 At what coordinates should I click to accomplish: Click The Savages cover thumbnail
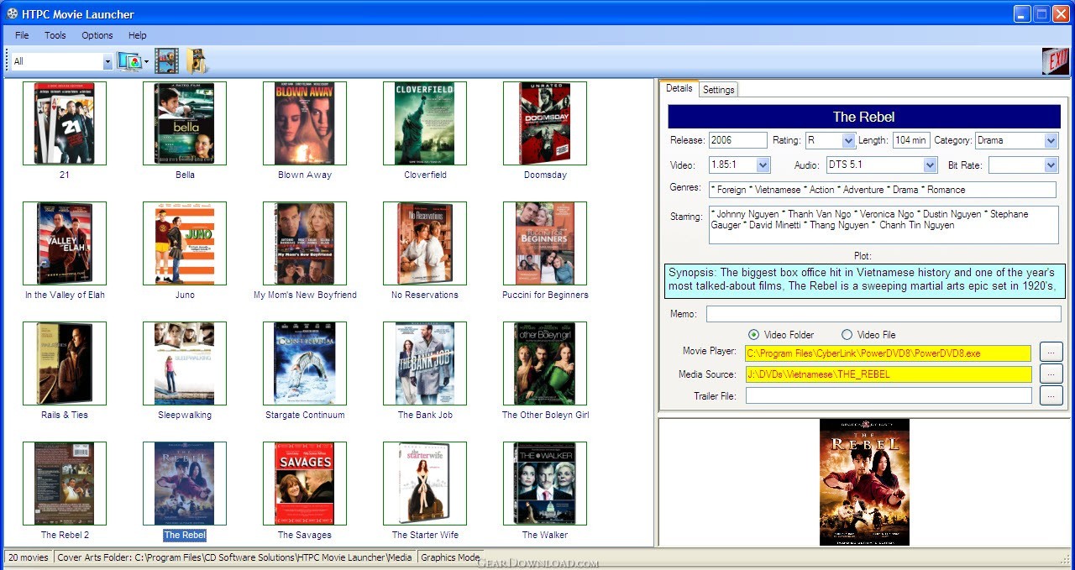coord(305,484)
